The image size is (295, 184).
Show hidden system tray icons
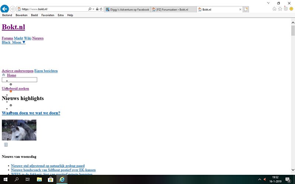(x=260, y=180)
